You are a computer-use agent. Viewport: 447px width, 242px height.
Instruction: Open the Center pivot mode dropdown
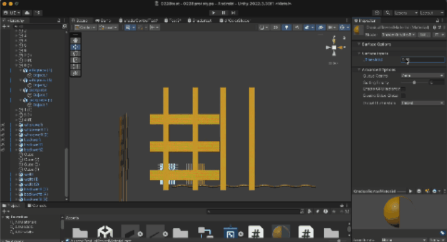(85, 27)
